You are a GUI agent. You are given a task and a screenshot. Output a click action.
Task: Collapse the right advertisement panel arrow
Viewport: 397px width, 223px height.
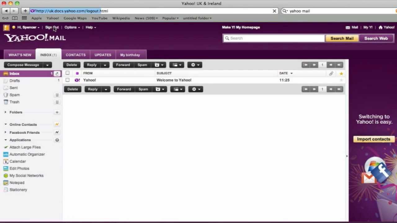pos(347,156)
